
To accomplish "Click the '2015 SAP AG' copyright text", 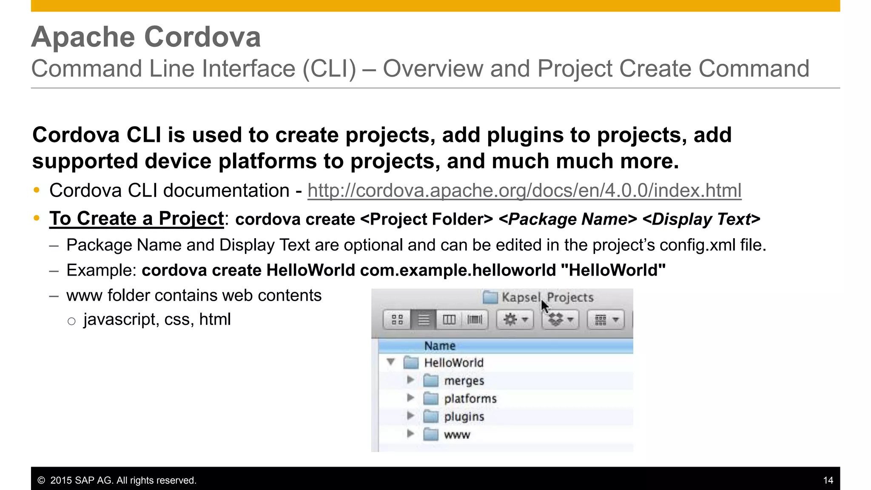I will click(x=117, y=480).
